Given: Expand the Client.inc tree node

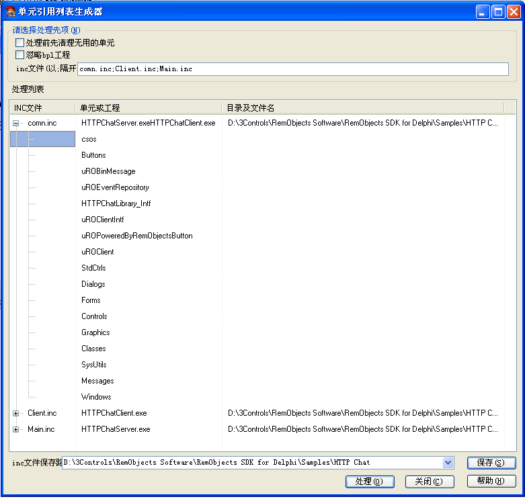Looking at the screenshot, I should (x=16, y=413).
